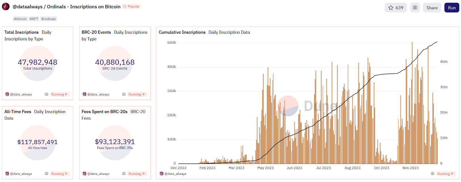Star the dashboard with 639 favorites

tap(396, 8)
